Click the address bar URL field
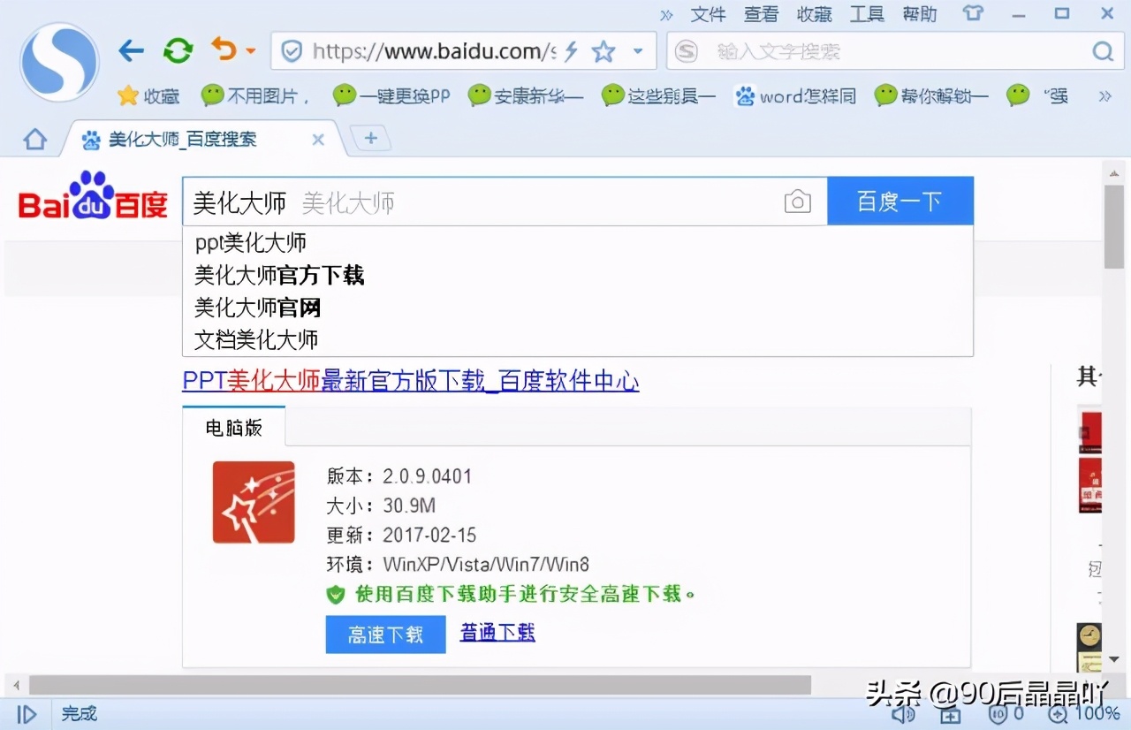The width and height of the screenshot is (1131, 730). click(x=433, y=51)
